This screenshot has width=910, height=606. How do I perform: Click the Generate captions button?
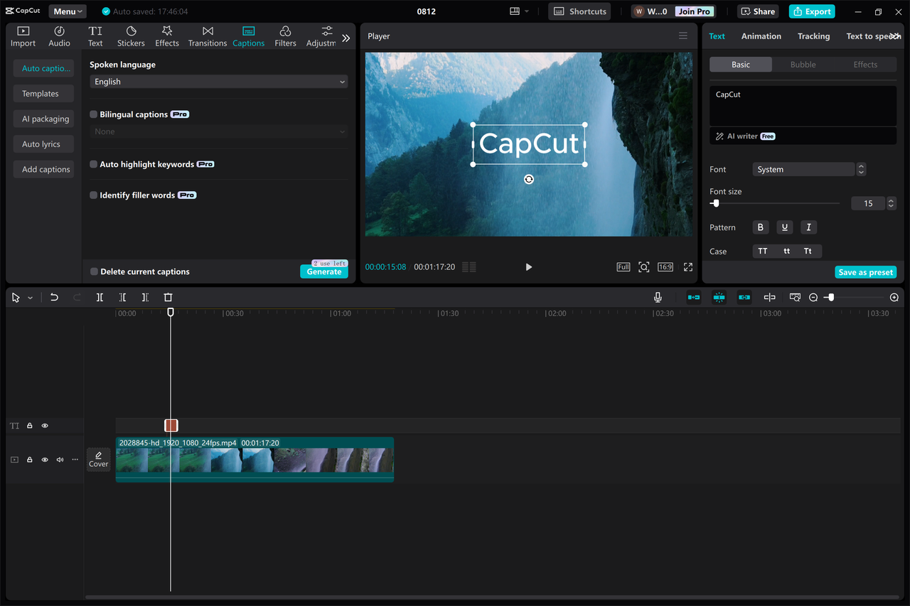click(x=323, y=271)
